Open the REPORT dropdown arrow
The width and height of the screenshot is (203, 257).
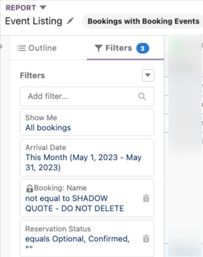(x=43, y=7)
